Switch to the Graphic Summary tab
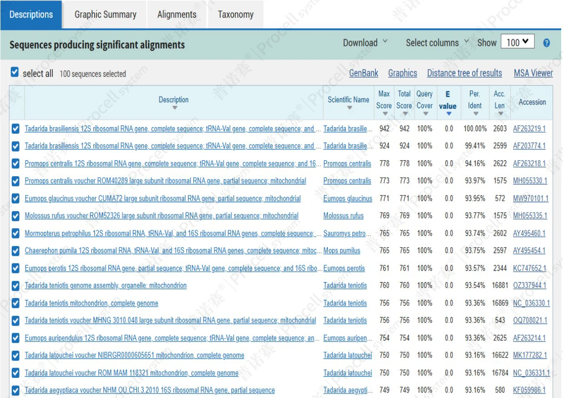 [x=106, y=15]
